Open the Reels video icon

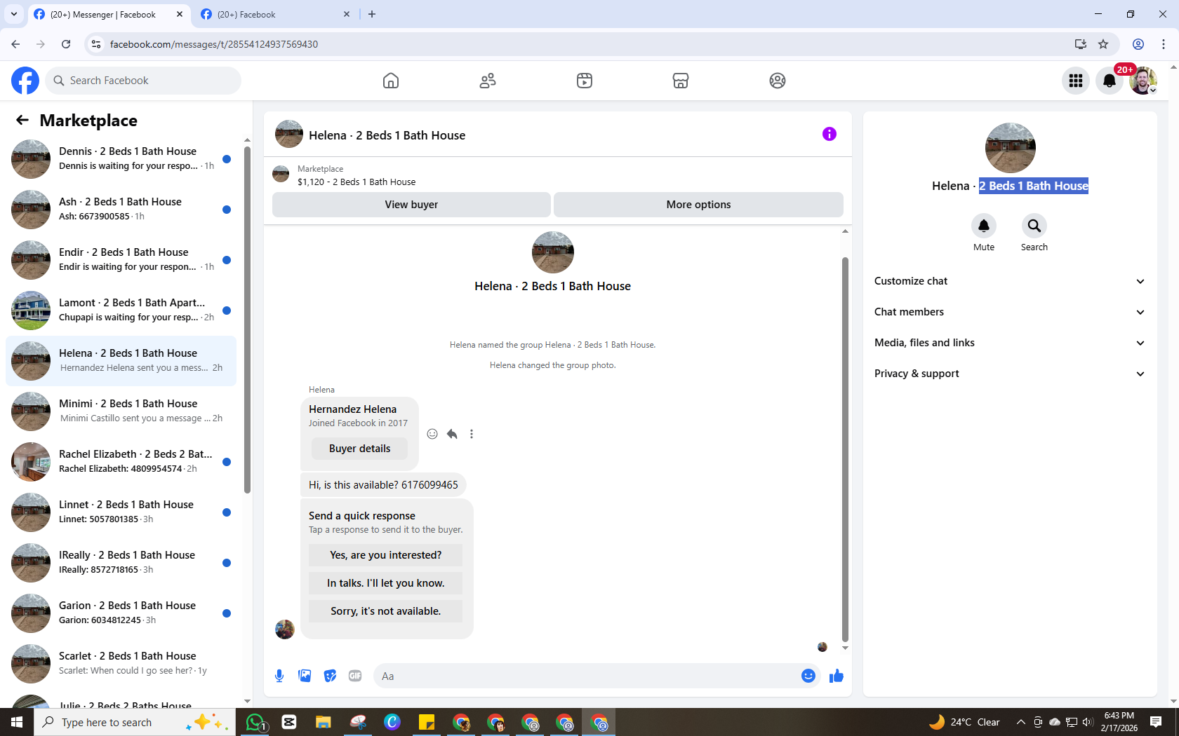pyautogui.click(x=585, y=81)
